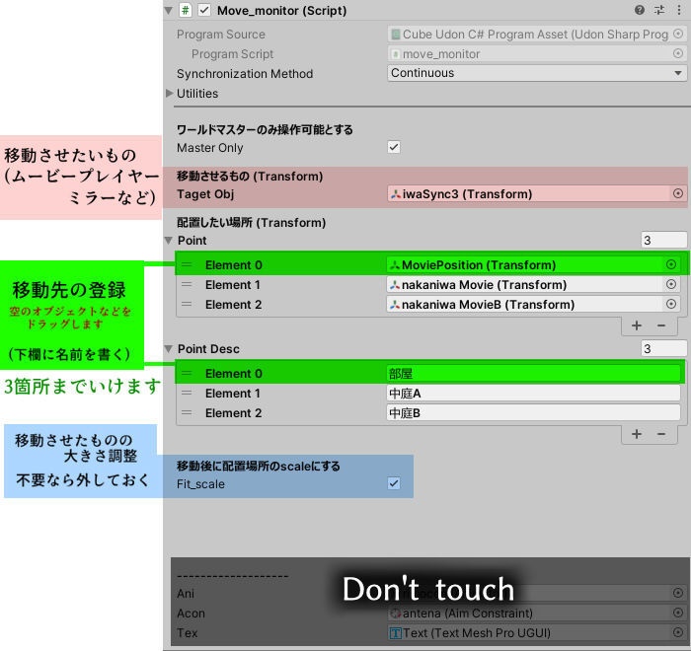This screenshot has height=651, width=691.
Task: Open object picker for Ani field
Action: (x=678, y=593)
